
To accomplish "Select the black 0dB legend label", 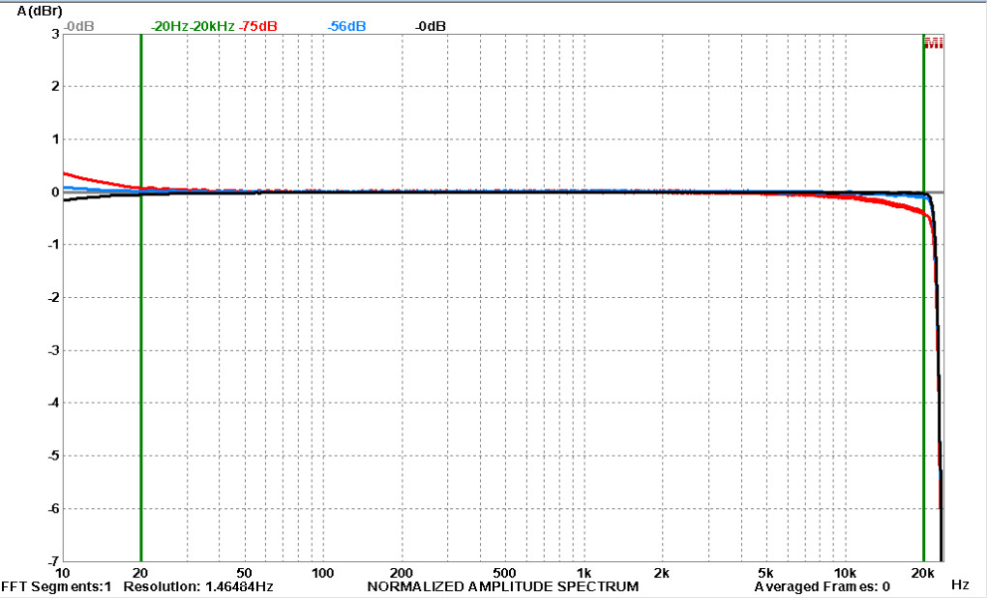I will pos(431,26).
